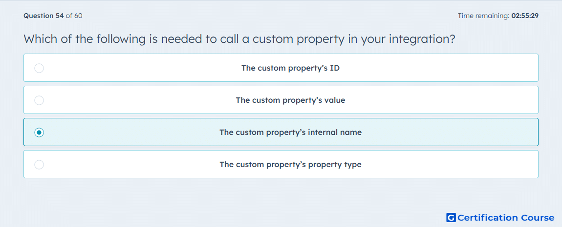Click the bold "Question 54" counter

[43, 16]
